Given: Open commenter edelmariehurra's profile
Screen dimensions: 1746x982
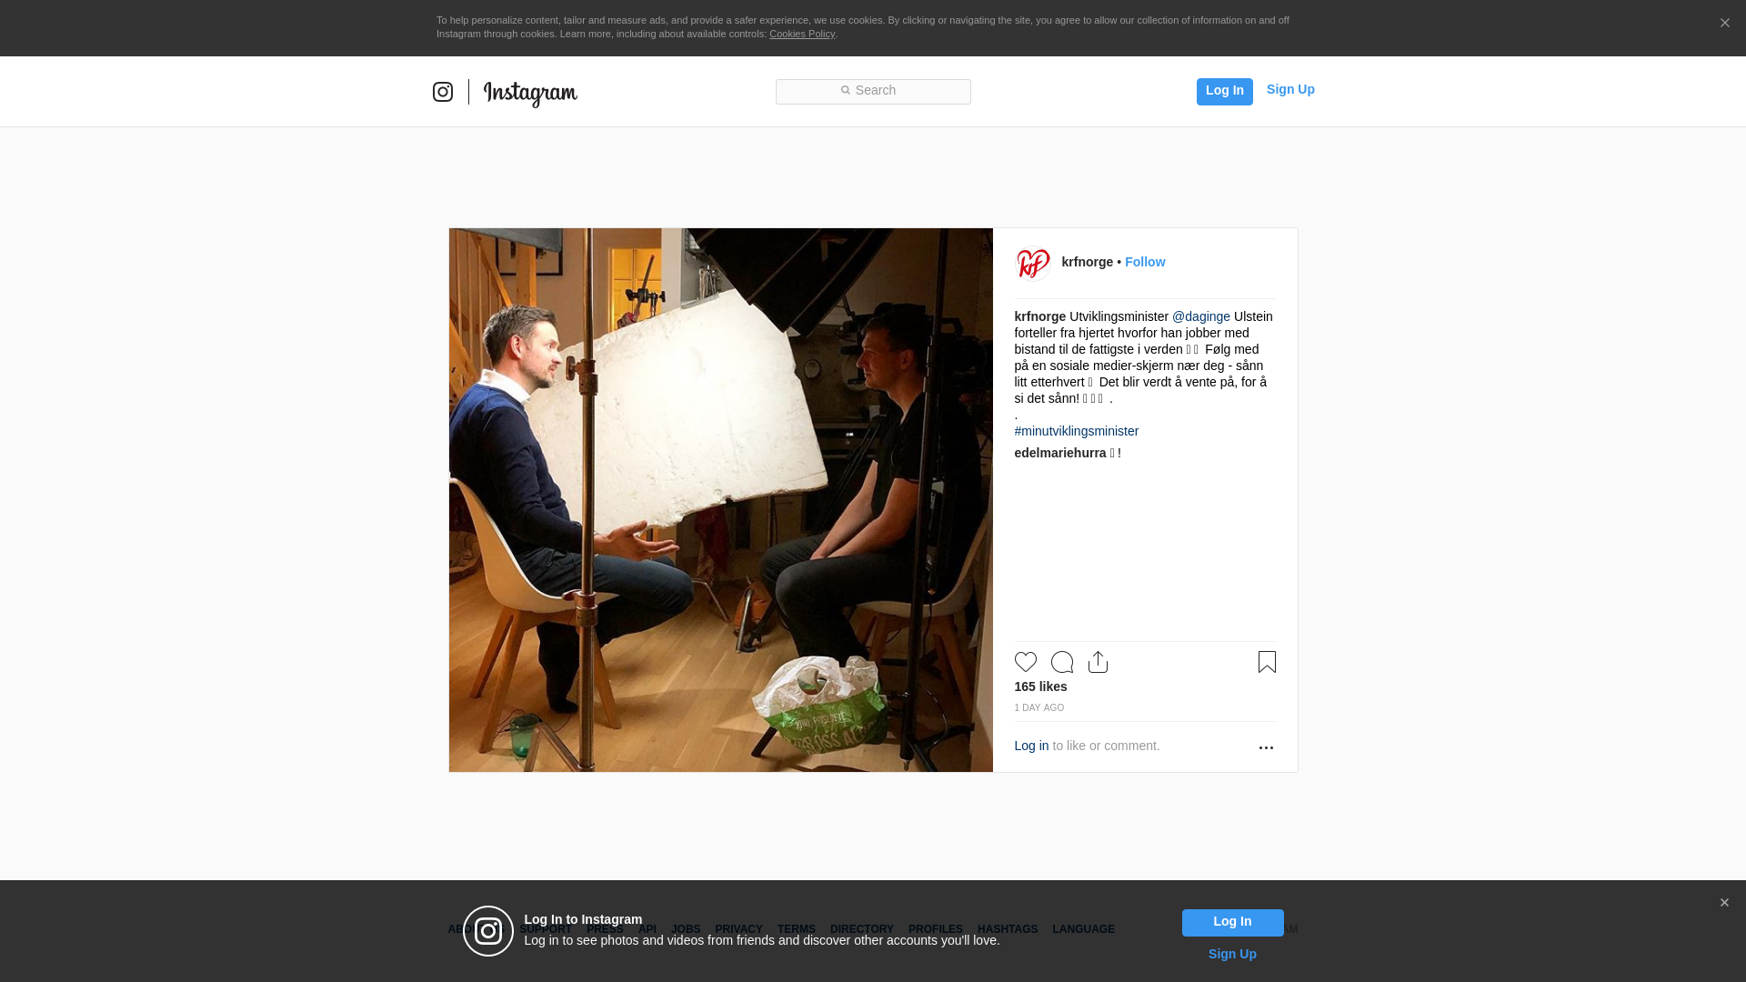Looking at the screenshot, I should coord(1060,453).
